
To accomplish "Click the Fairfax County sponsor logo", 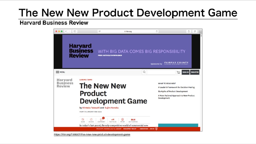I will pyautogui.click(x=176, y=63).
